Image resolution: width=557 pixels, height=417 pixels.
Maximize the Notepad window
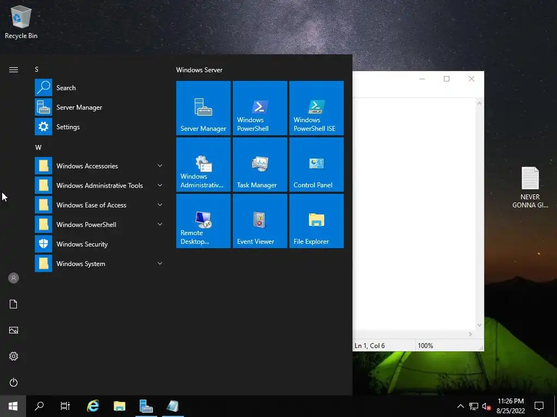pyautogui.click(x=447, y=79)
